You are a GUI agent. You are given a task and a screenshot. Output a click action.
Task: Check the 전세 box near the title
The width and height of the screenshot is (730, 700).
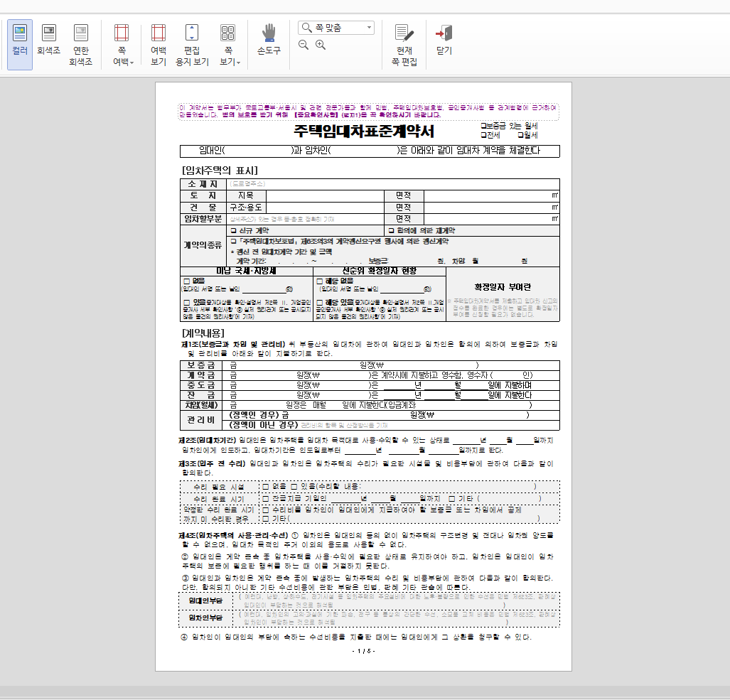[x=484, y=135]
